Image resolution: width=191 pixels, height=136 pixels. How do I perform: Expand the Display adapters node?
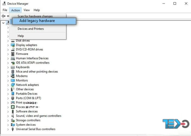[8, 45]
